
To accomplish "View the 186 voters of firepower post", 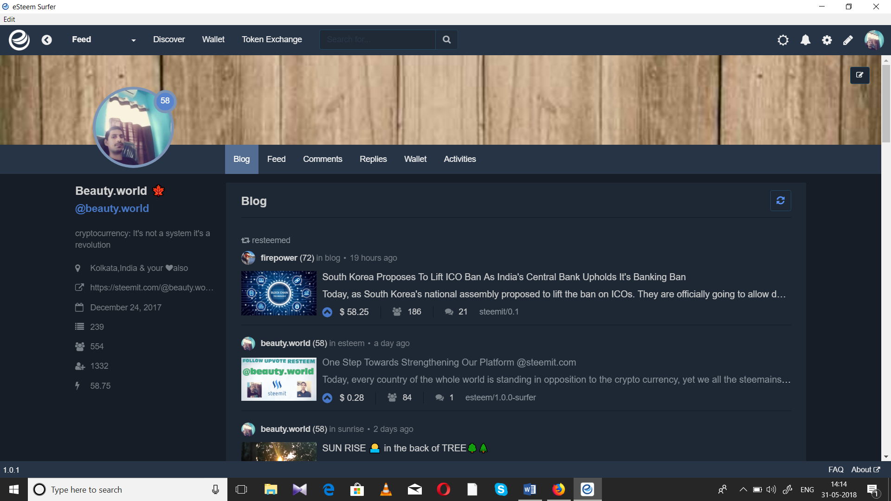I will pos(407,312).
